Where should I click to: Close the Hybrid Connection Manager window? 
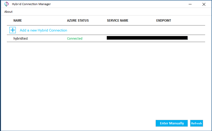204,4
